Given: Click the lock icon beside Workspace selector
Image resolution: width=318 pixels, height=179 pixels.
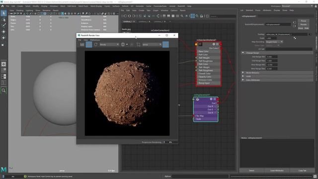Looking at the screenshot, I should point(316,6).
